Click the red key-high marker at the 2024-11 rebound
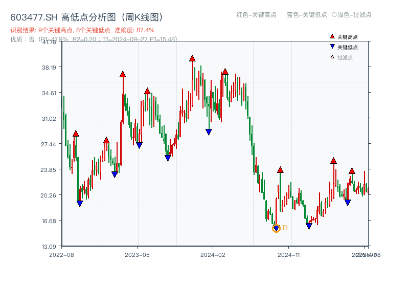The width and height of the screenshot is (409, 307). coord(280,170)
